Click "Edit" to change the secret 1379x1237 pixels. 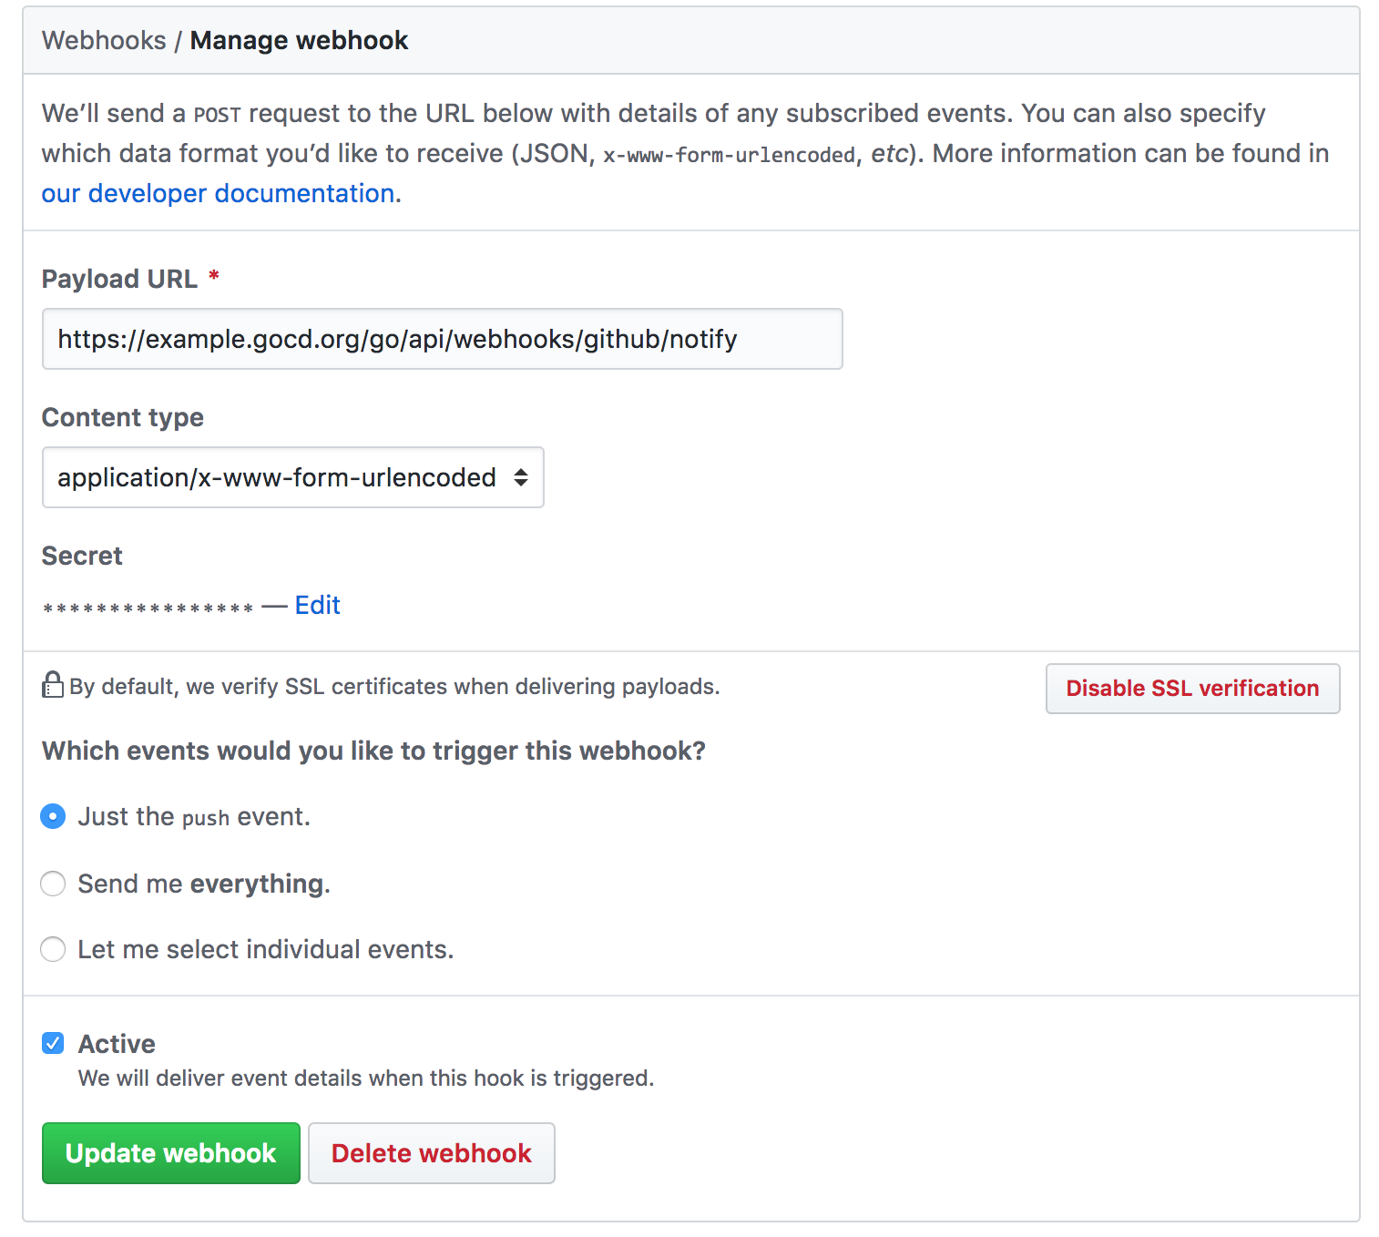(x=316, y=605)
